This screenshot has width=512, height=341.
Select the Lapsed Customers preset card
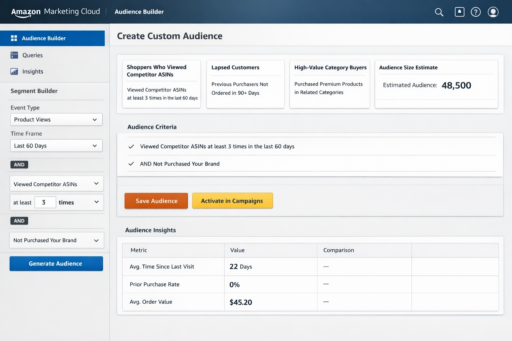click(245, 84)
